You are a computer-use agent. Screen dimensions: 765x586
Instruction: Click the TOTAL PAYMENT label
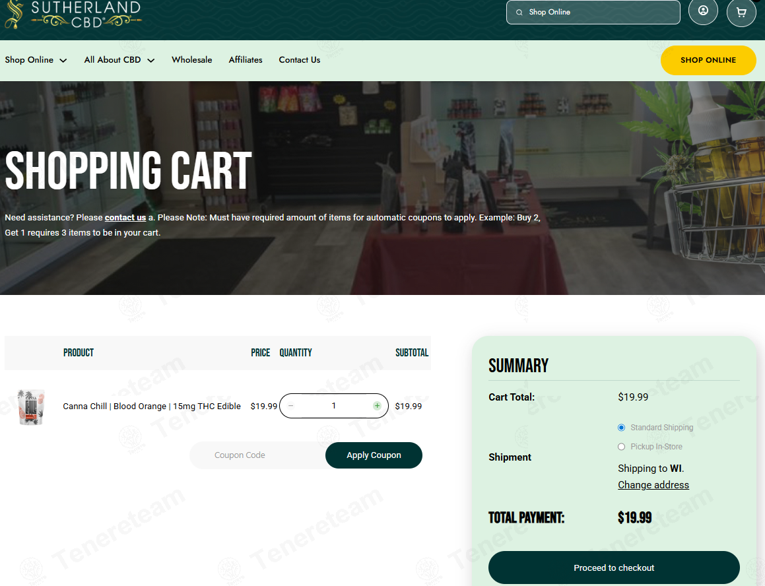click(x=527, y=517)
